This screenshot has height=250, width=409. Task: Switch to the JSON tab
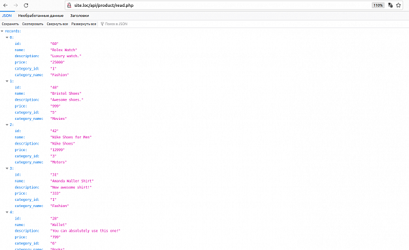coord(7,16)
